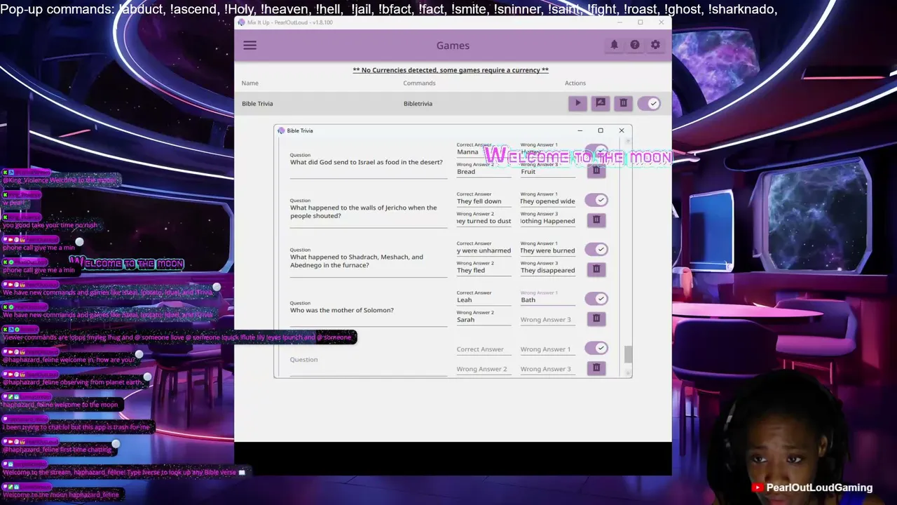The image size is (897, 505).
Task: Delete the Shadrach, Meshach, Abednego question
Action: coord(596,269)
